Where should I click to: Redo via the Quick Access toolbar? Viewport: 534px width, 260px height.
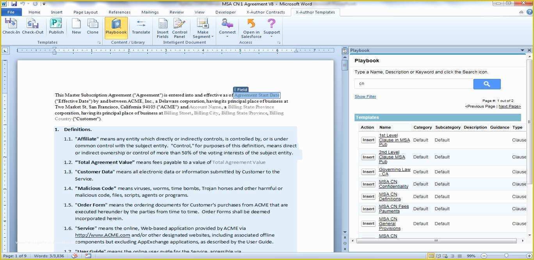[x=35, y=4]
